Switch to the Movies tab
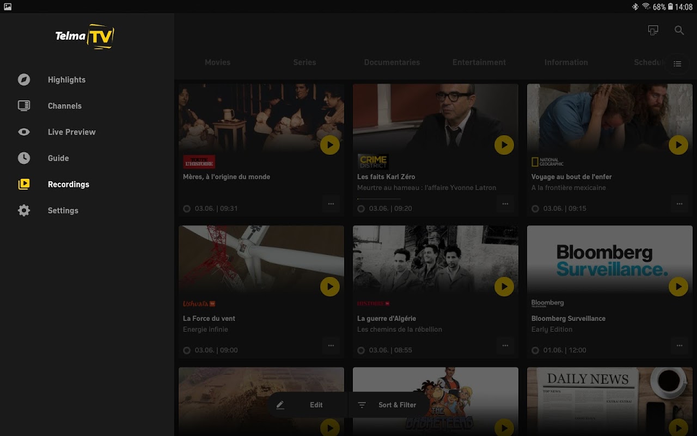Viewport: 697px width, 436px height. tap(218, 63)
